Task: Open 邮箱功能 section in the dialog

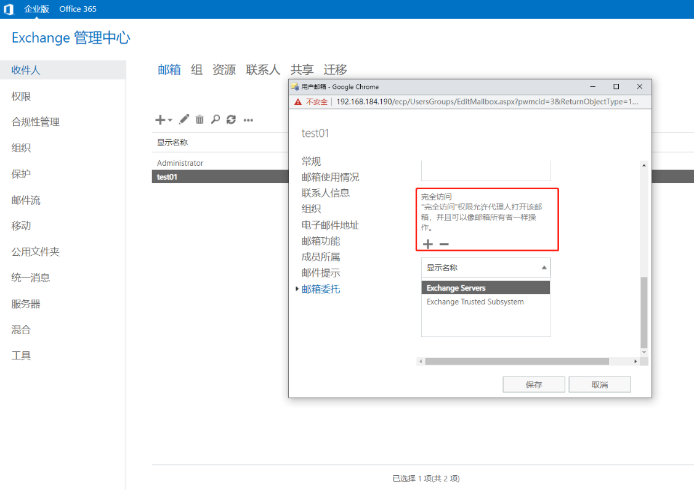Action: [321, 241]
